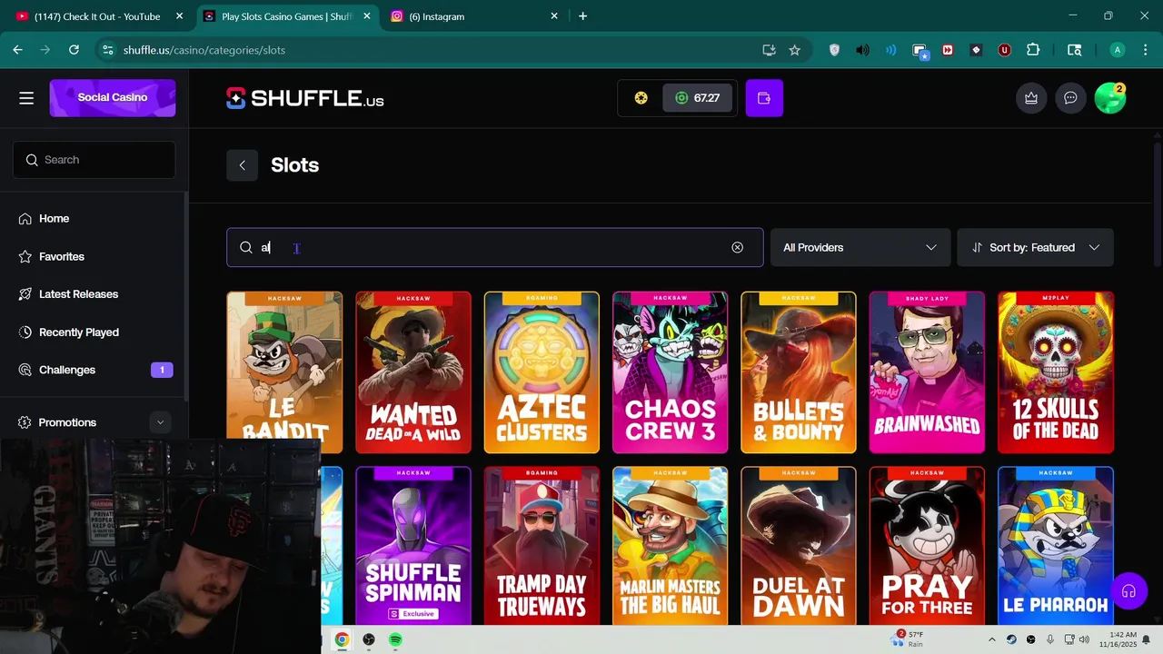1163x654 pixels.
Task: Open Challenges in sidebar
Action: point(66,370)
